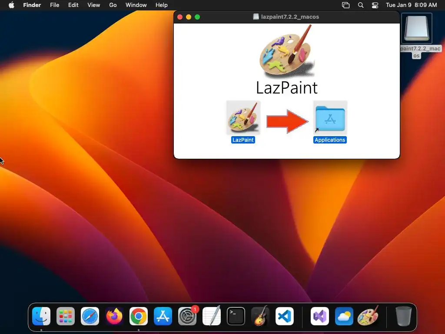445x334 pixels.
Task: Click the date and time in menu bar
Action: [411, 5]
